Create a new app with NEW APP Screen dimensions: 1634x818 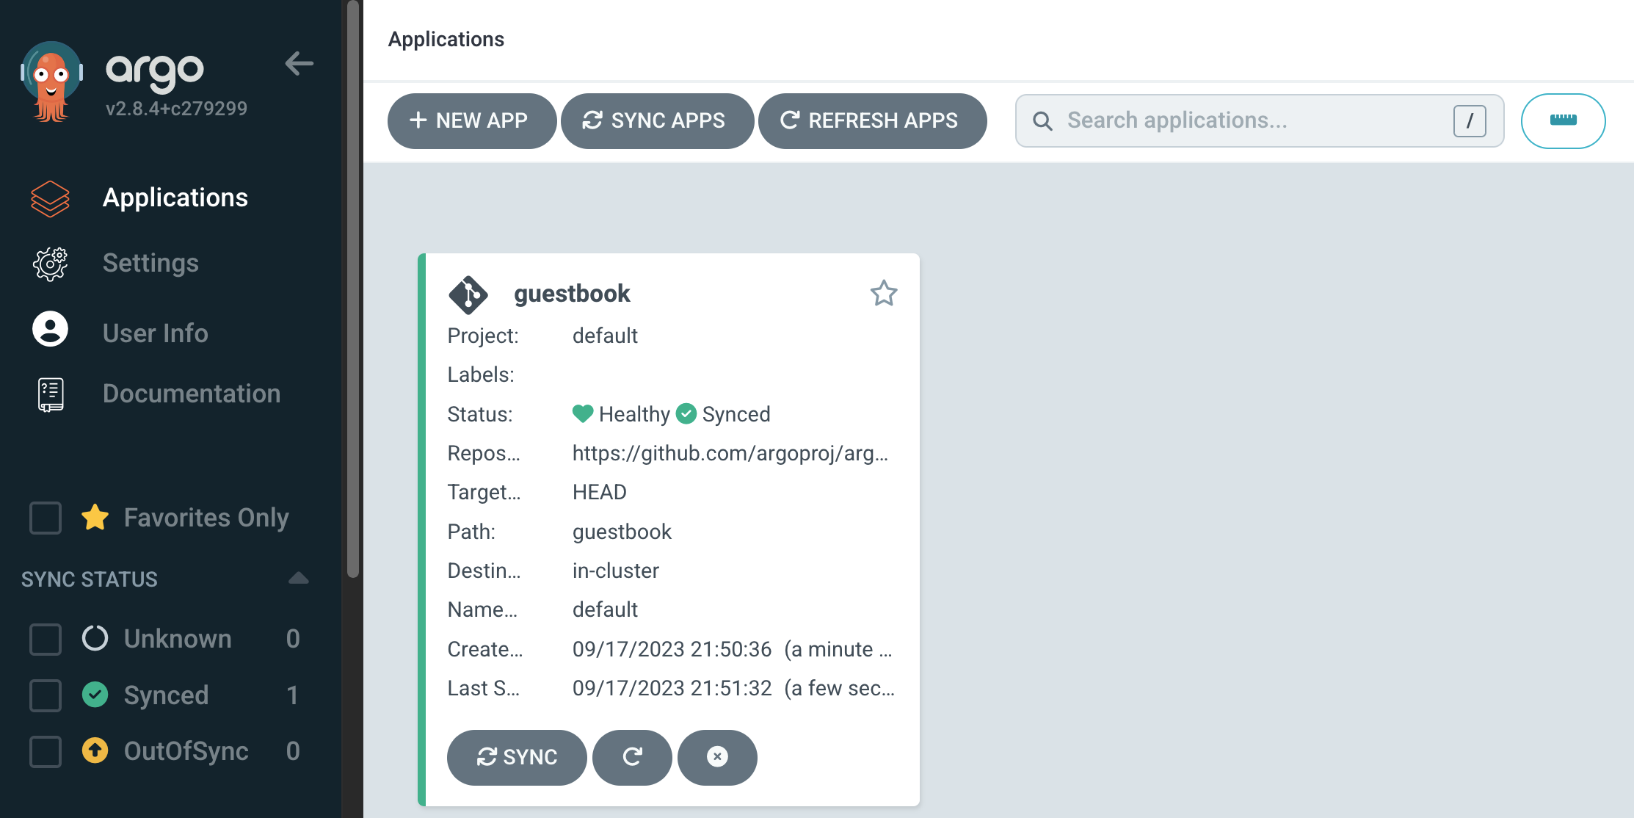click(471, 120)
